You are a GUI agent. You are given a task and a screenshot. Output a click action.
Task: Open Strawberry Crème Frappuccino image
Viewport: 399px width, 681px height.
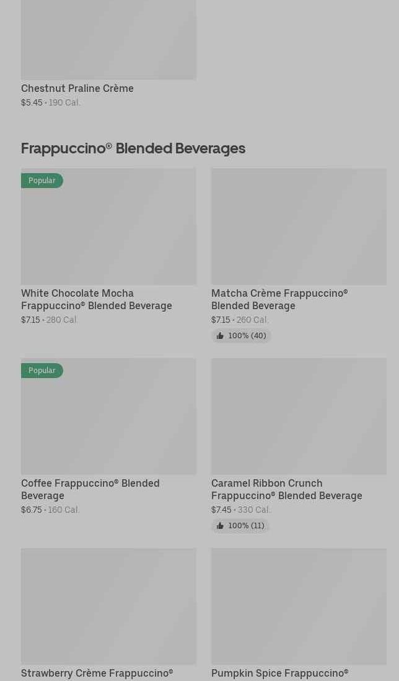(108, 606)
